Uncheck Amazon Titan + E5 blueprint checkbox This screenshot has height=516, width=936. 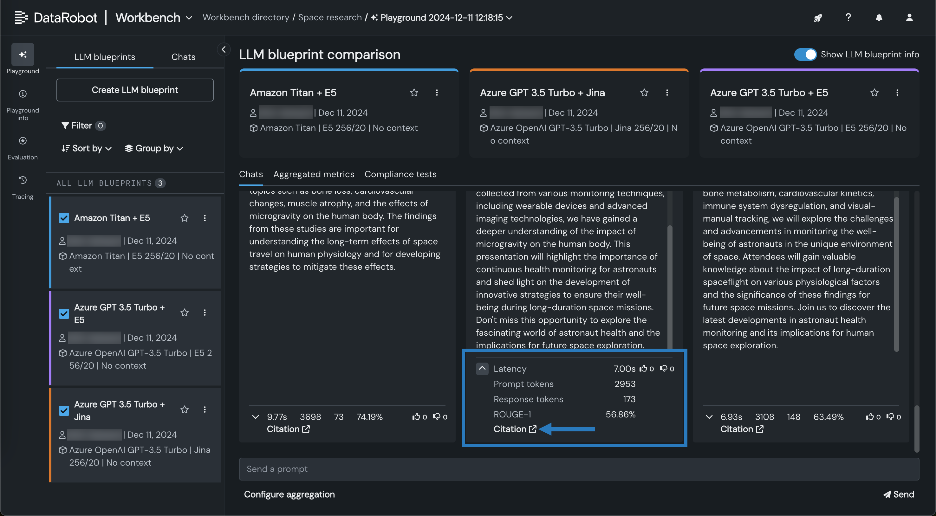[64, 218]
